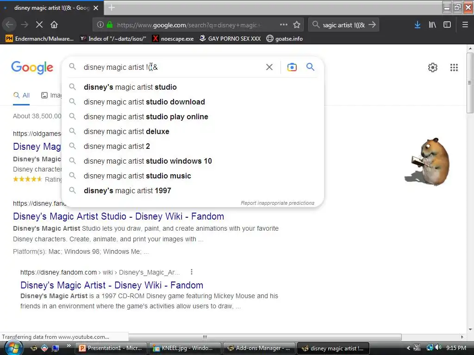474x355 pixels.
Task: Click the 9:15 PM taskbar clock
Action: pos(456,348)
